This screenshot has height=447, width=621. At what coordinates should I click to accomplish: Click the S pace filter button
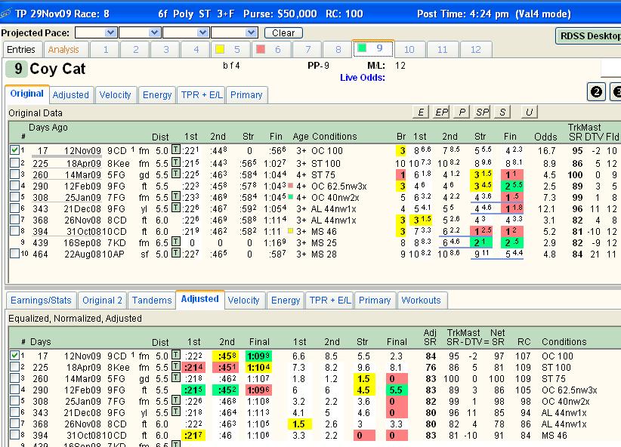pos(502,112)
